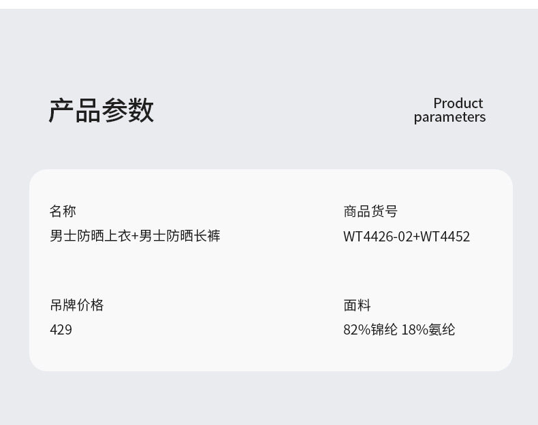Click the 产品参数 heading
The image size is (538, 425).
coord(101,110)
